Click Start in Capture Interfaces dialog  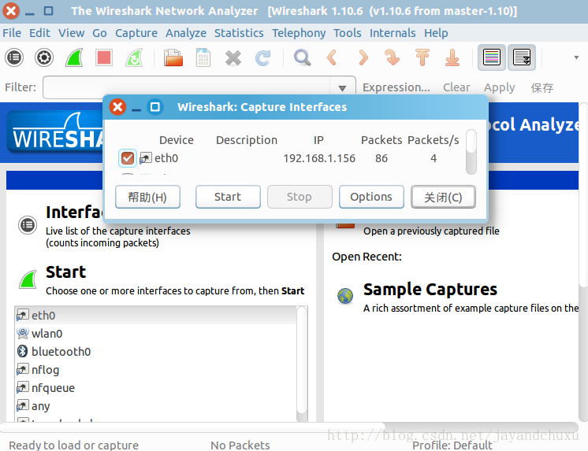click(228, 197)
